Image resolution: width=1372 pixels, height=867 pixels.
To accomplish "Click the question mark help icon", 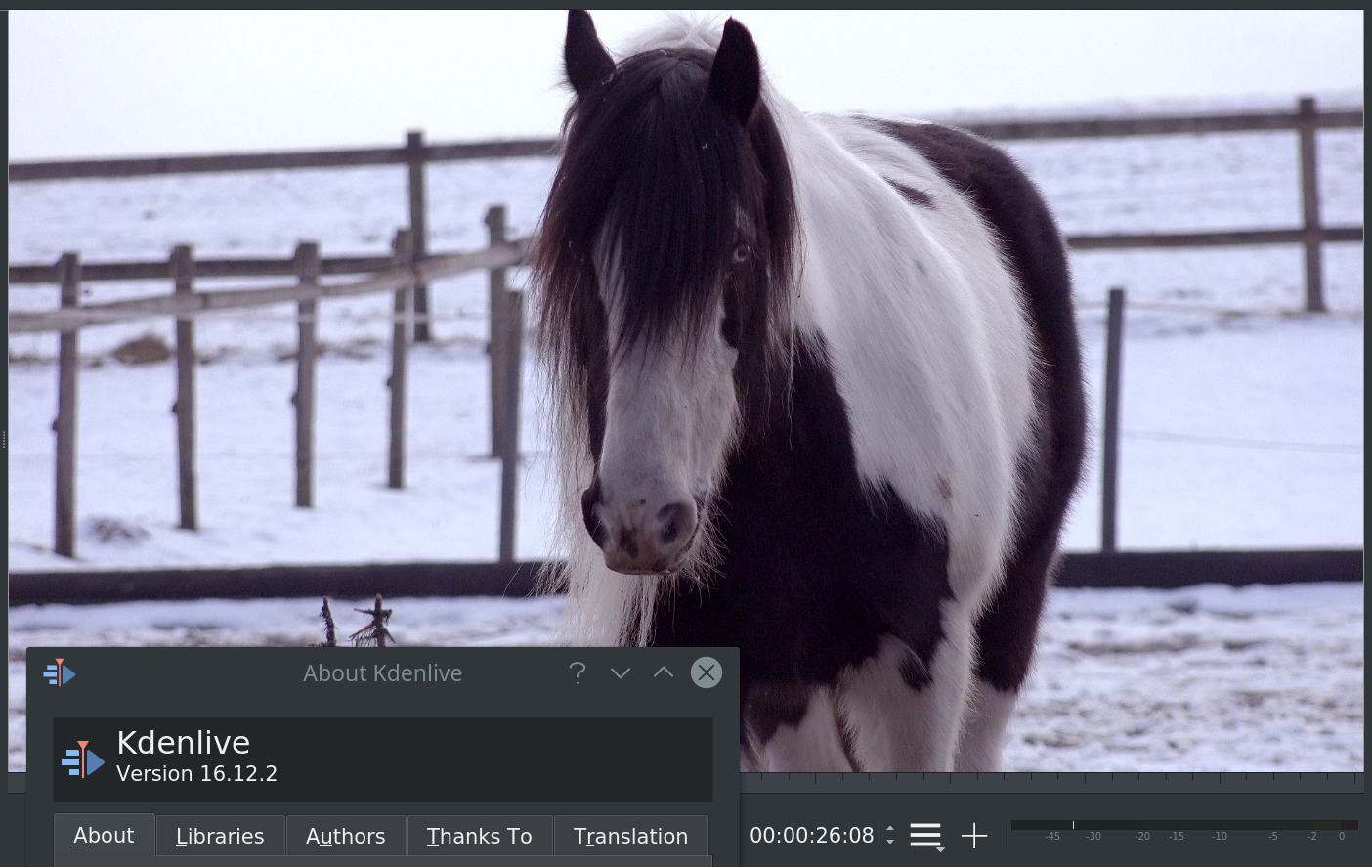I will coord(577,672).
